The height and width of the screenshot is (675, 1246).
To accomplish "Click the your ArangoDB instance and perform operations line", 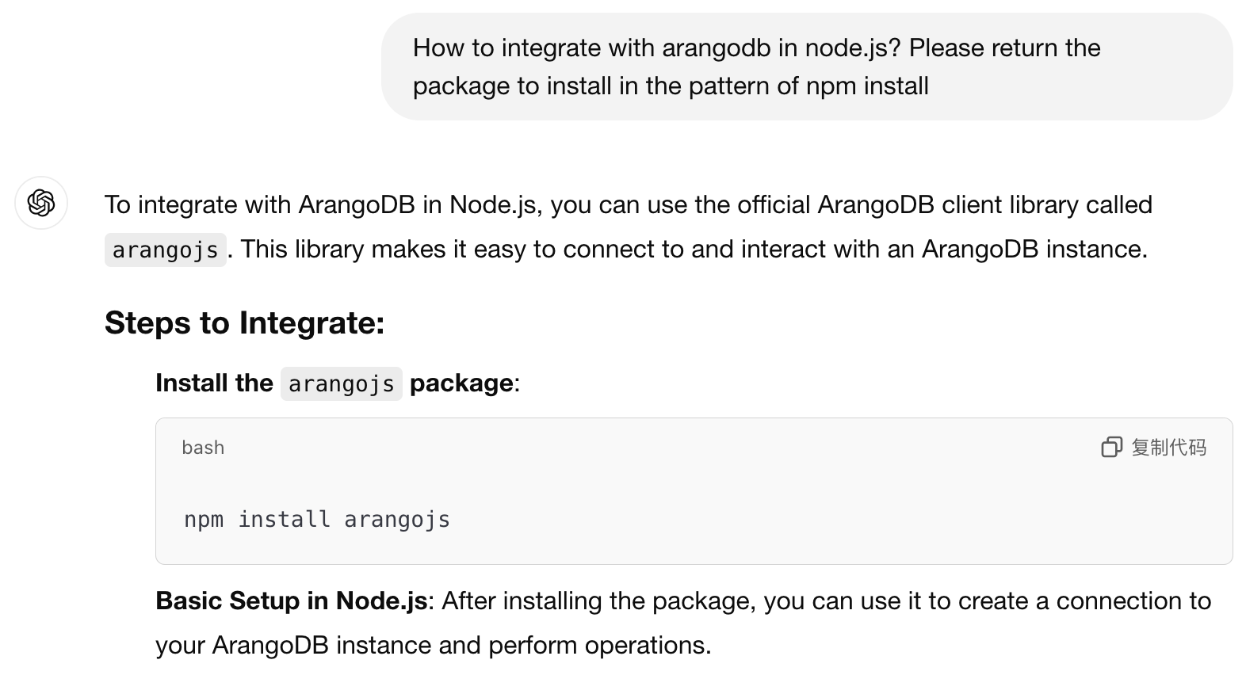I will tap(434, 645).
